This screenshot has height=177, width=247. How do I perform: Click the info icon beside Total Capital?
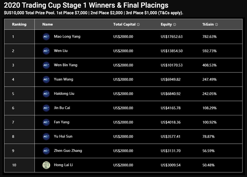(x=138, y=24)
